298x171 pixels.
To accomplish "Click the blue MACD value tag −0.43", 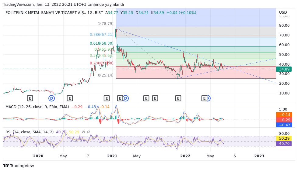I will (284, 125).
